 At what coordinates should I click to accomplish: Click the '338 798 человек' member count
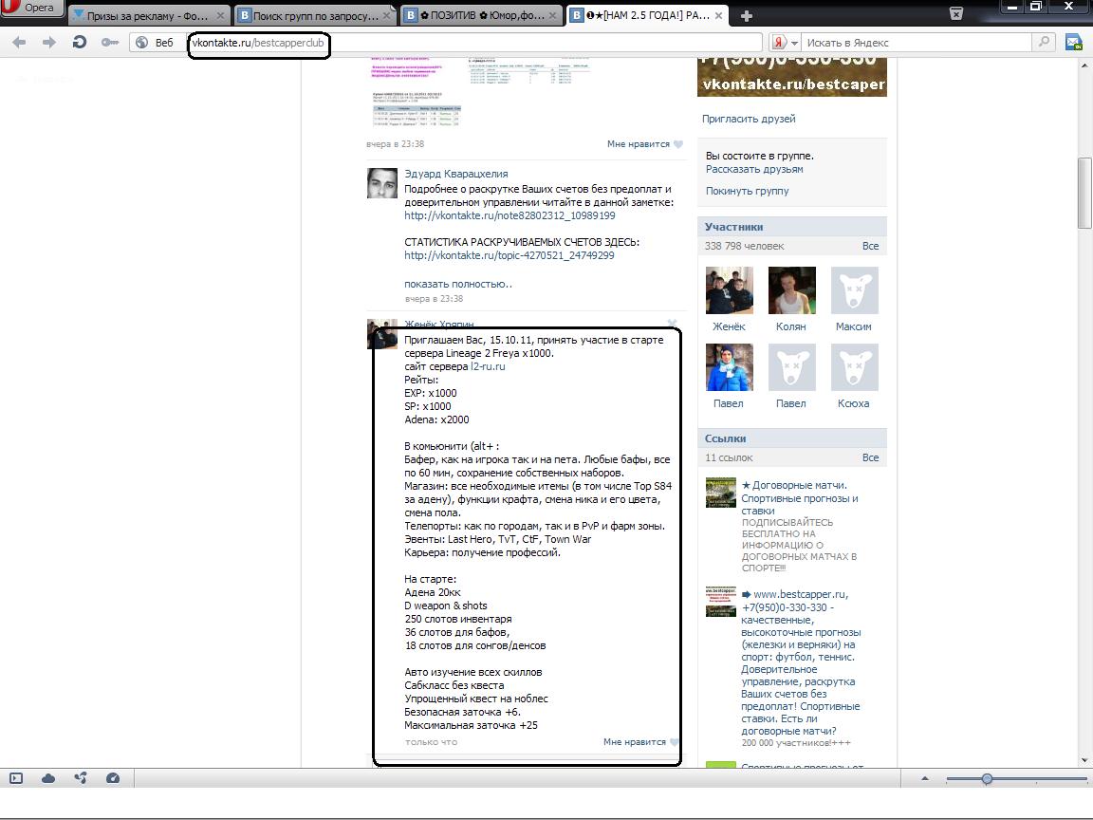745,246
